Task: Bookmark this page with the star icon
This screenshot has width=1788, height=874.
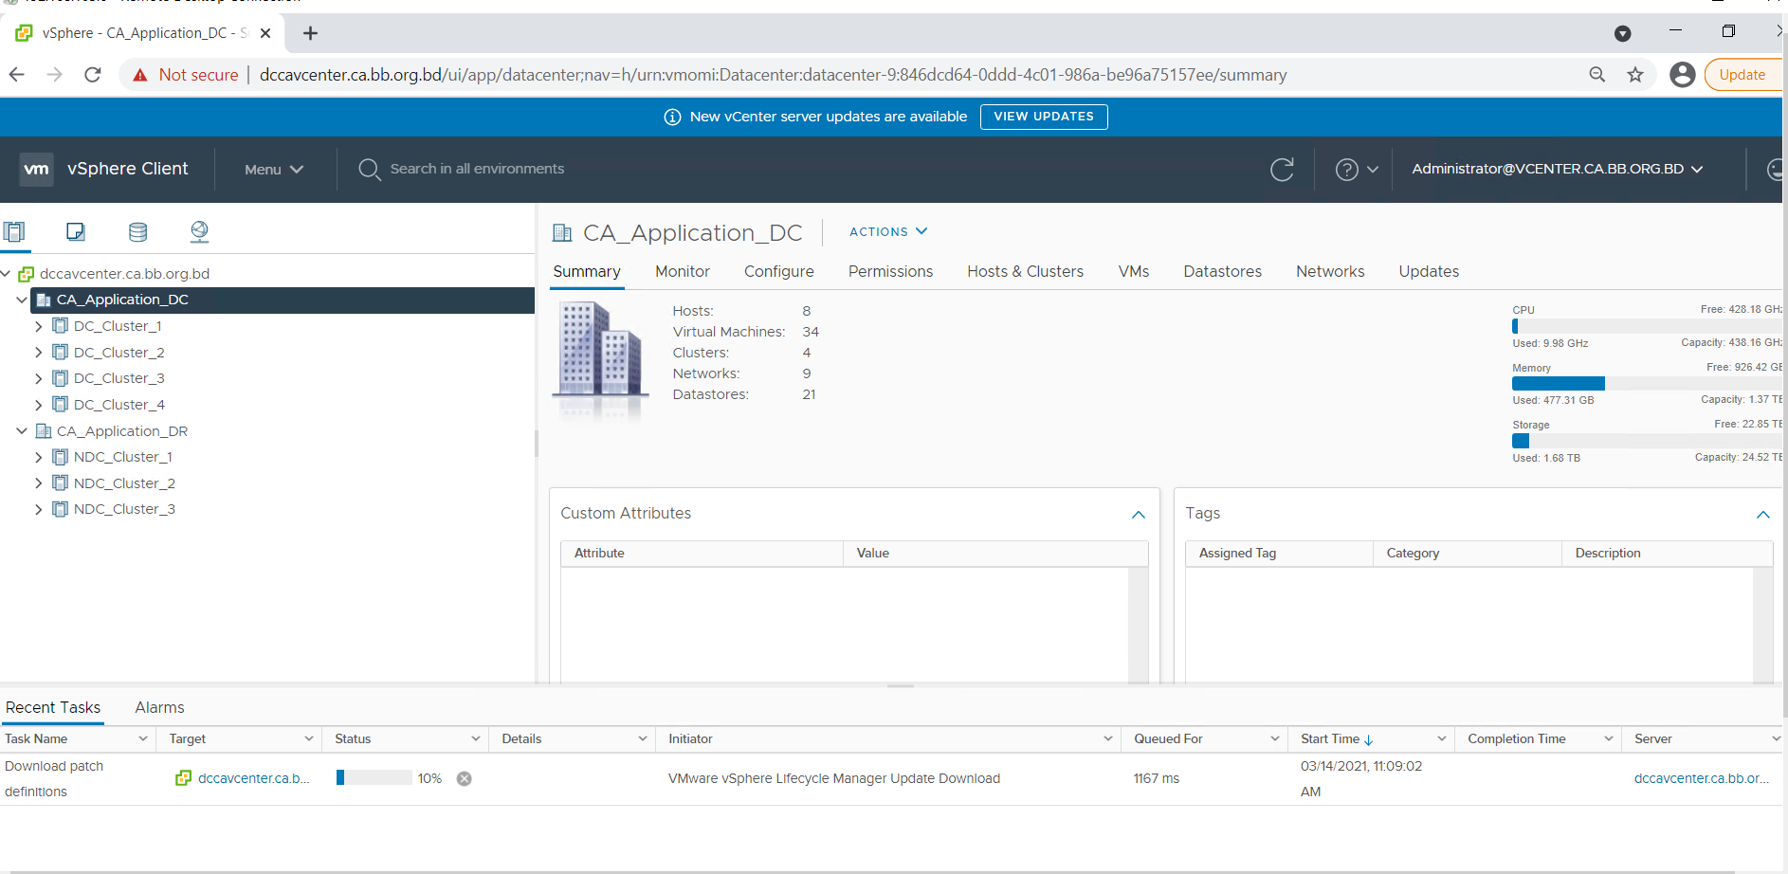Action: 1635,75
